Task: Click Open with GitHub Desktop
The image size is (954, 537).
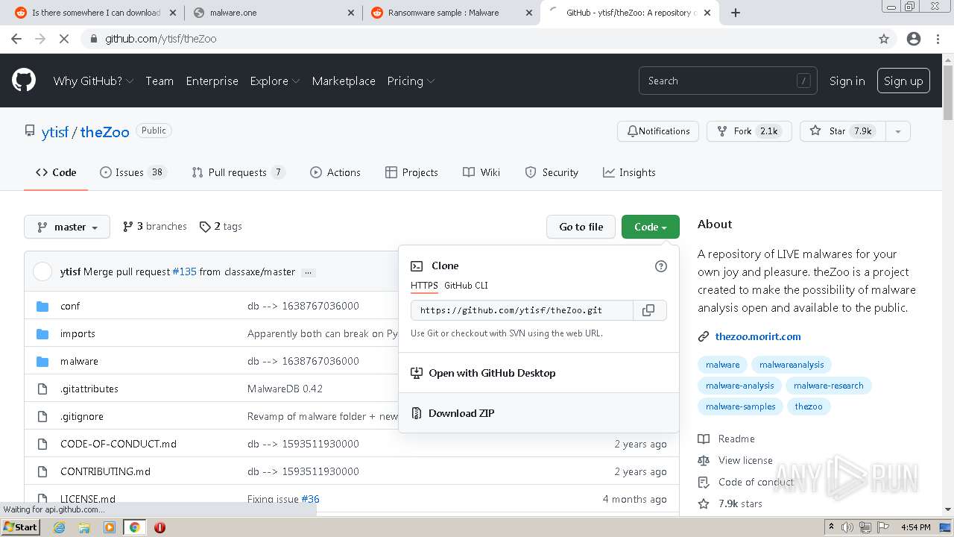Action: (x=539, y=373)
